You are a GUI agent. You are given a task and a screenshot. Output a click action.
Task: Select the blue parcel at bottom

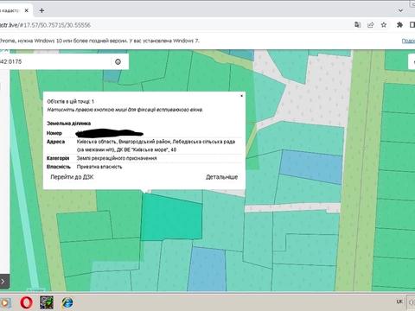(x=207, y=269)
